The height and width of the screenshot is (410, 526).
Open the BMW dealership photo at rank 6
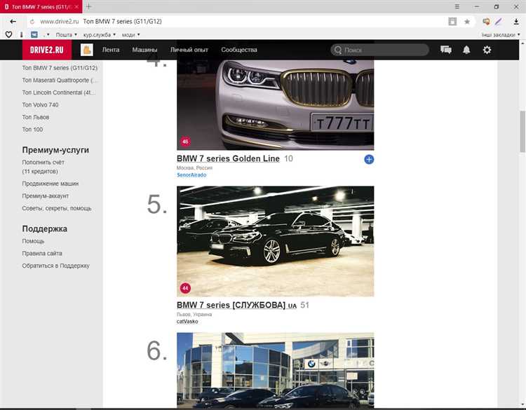click(x=275, y=370)
